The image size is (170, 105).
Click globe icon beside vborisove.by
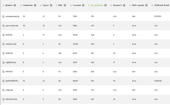[3, 99]
